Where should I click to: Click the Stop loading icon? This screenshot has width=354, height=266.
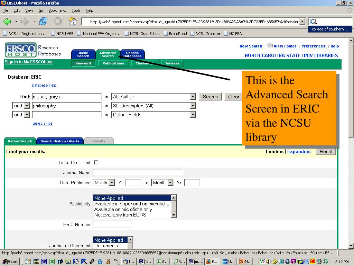click(58, 21)
